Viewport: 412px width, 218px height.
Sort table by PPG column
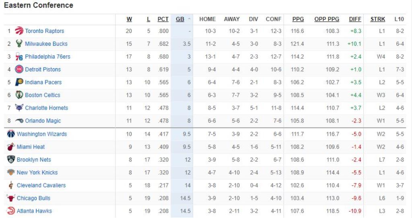[298, 19]
